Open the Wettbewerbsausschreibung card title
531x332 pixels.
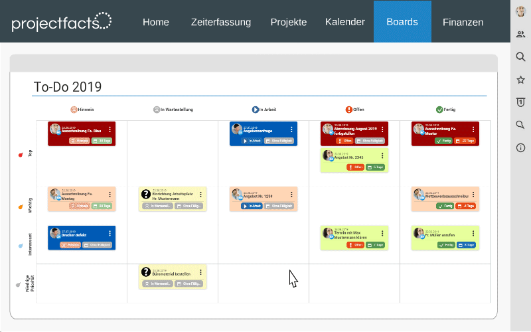point(447,196)
